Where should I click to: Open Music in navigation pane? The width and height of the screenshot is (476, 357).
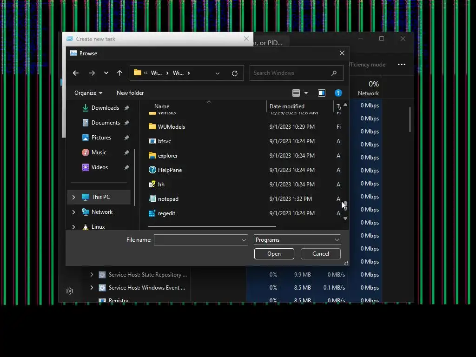[x=99, y=152]
